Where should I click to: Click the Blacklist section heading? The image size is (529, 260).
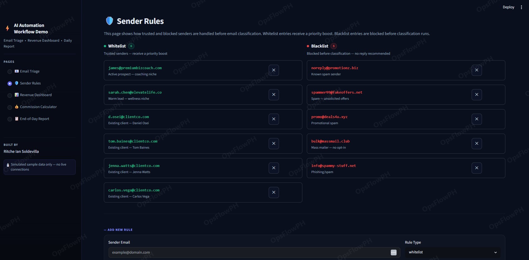[x=320, y=46]
